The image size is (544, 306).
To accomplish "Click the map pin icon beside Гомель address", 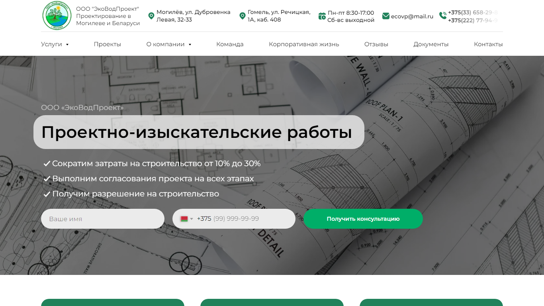I will point(242,16).
